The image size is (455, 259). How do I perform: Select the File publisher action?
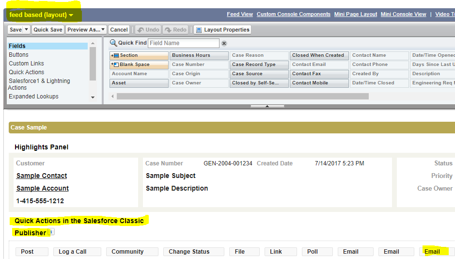pos(244,251)
